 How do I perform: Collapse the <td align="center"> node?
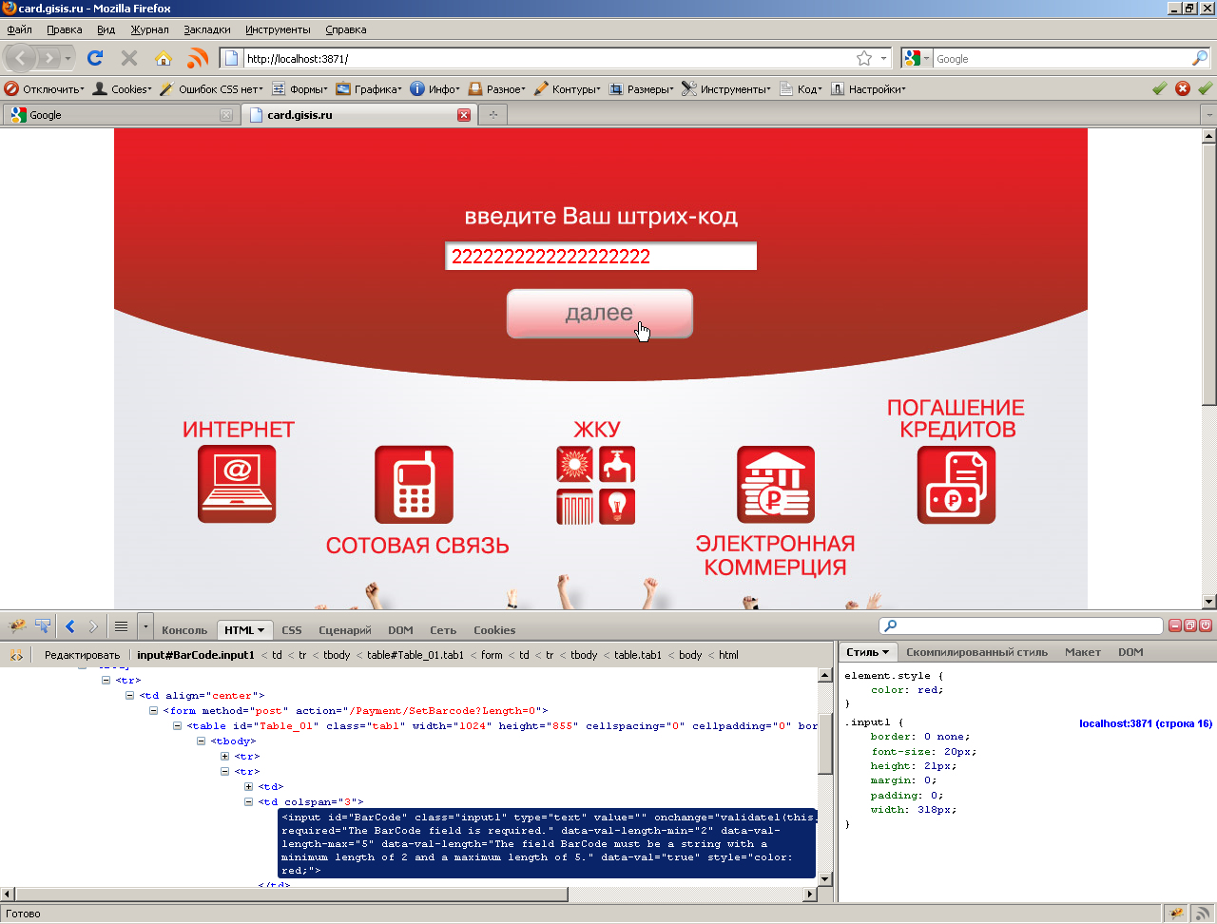click(x=129, y=696)
